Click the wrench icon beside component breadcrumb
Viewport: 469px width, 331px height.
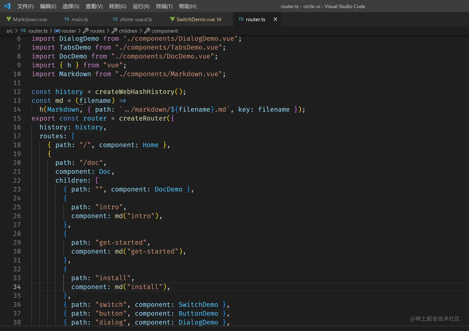click(x=147, y=31)
